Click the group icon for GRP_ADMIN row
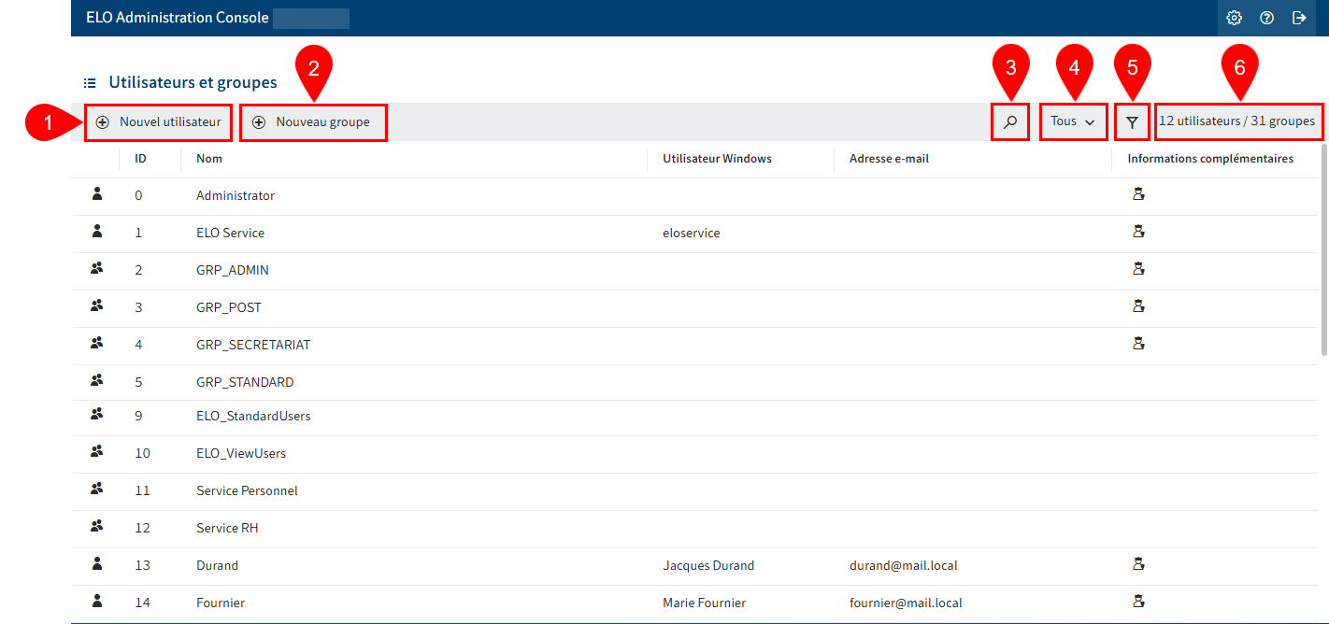Viewport: 1329px width, 624px height. point(96,269)
